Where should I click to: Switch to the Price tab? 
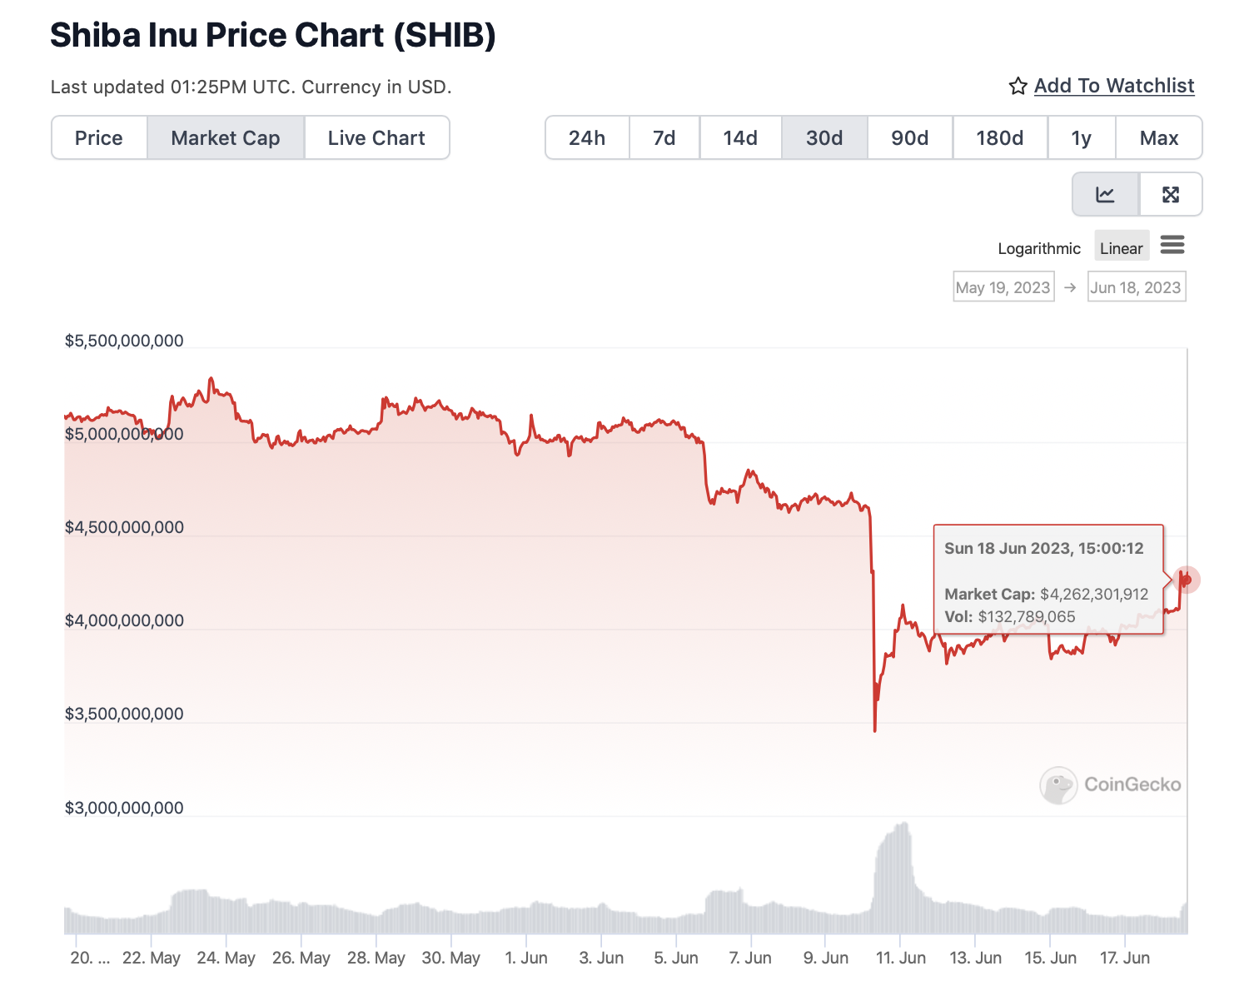[x=99, y=138]
